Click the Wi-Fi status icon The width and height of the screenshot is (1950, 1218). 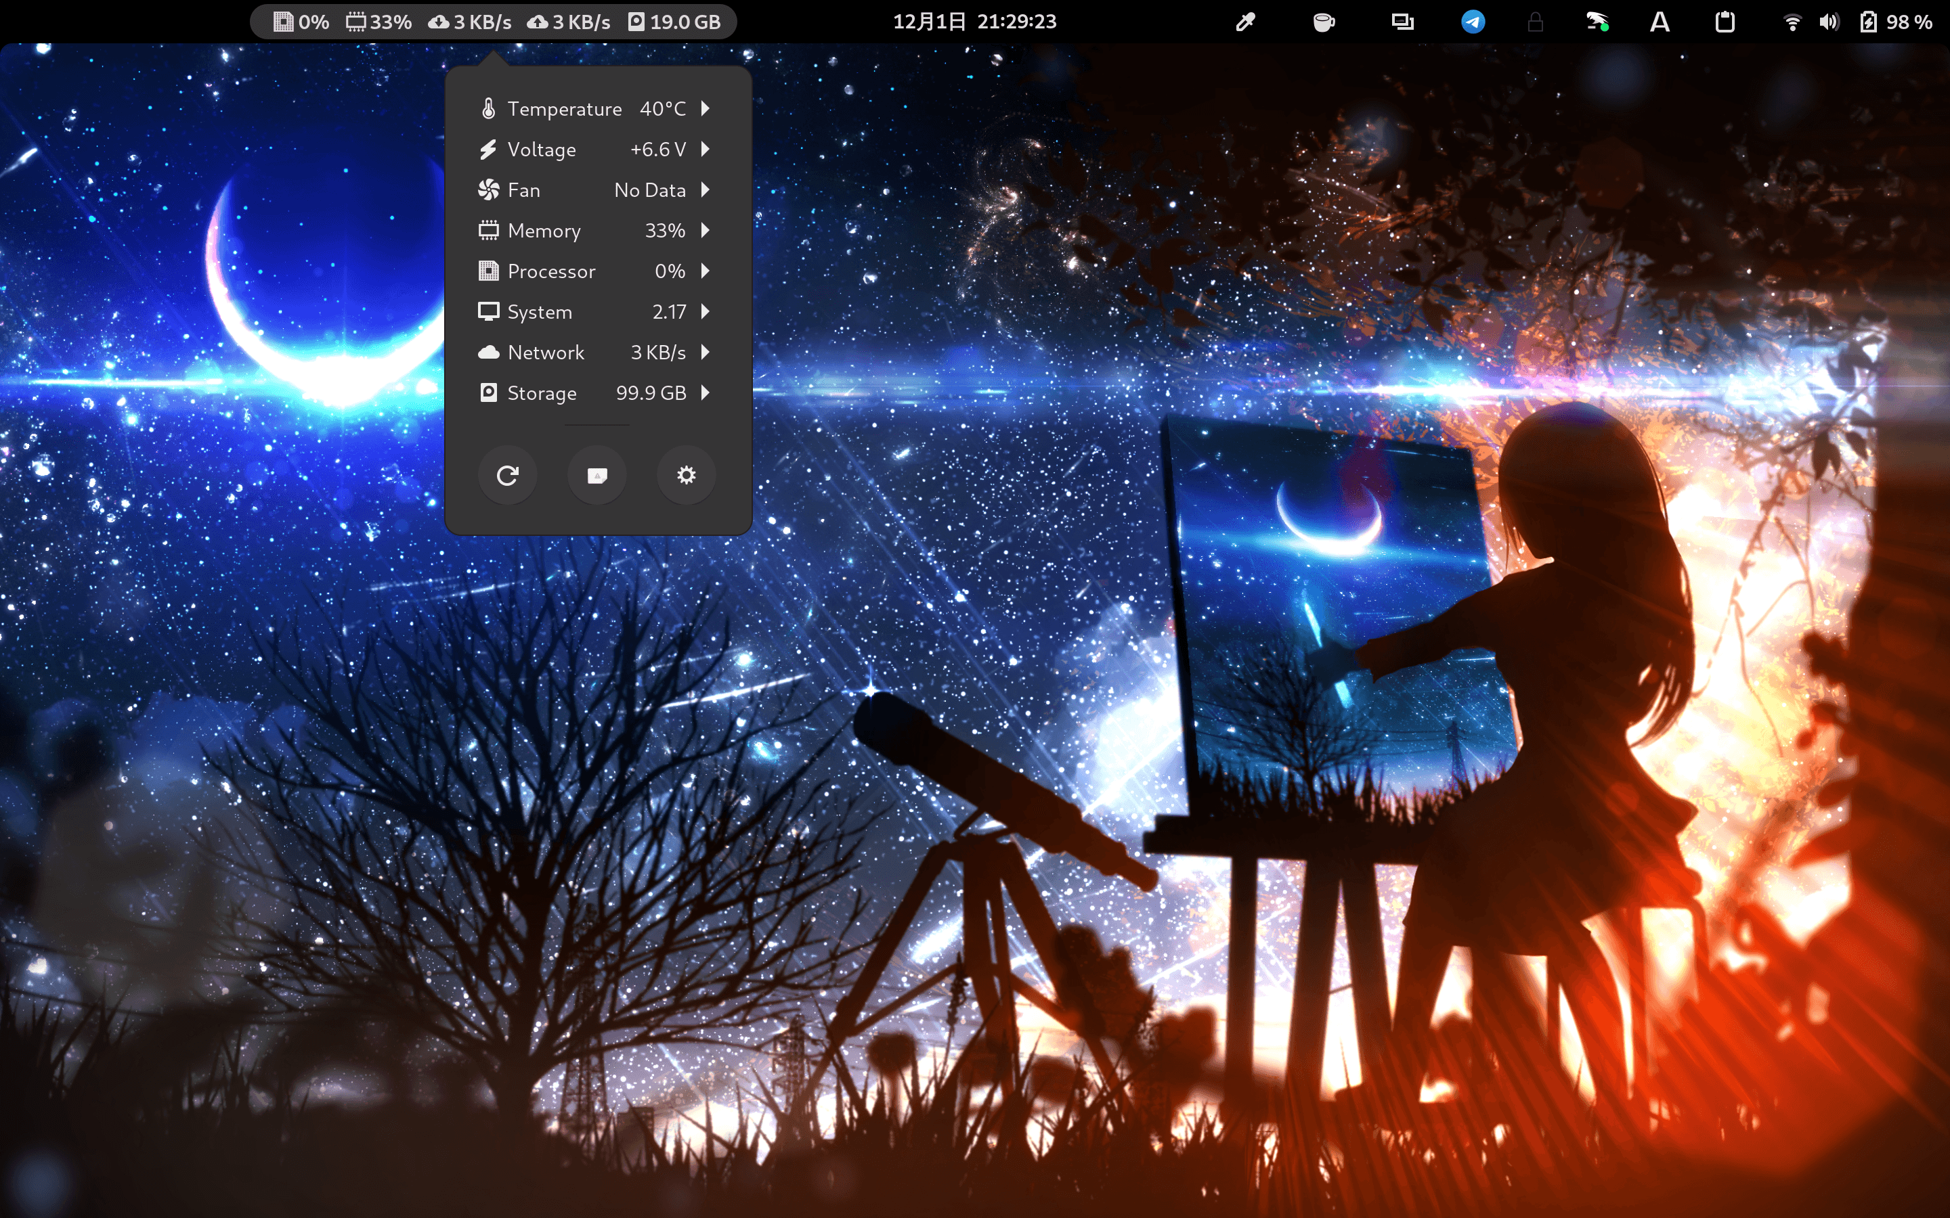1792,22
